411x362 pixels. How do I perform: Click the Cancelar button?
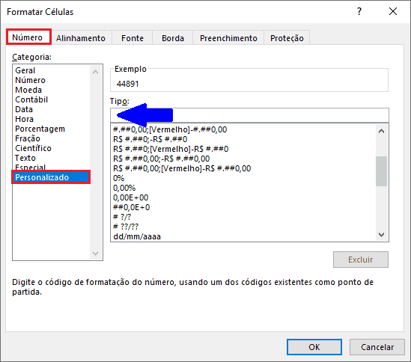(377, 347)
